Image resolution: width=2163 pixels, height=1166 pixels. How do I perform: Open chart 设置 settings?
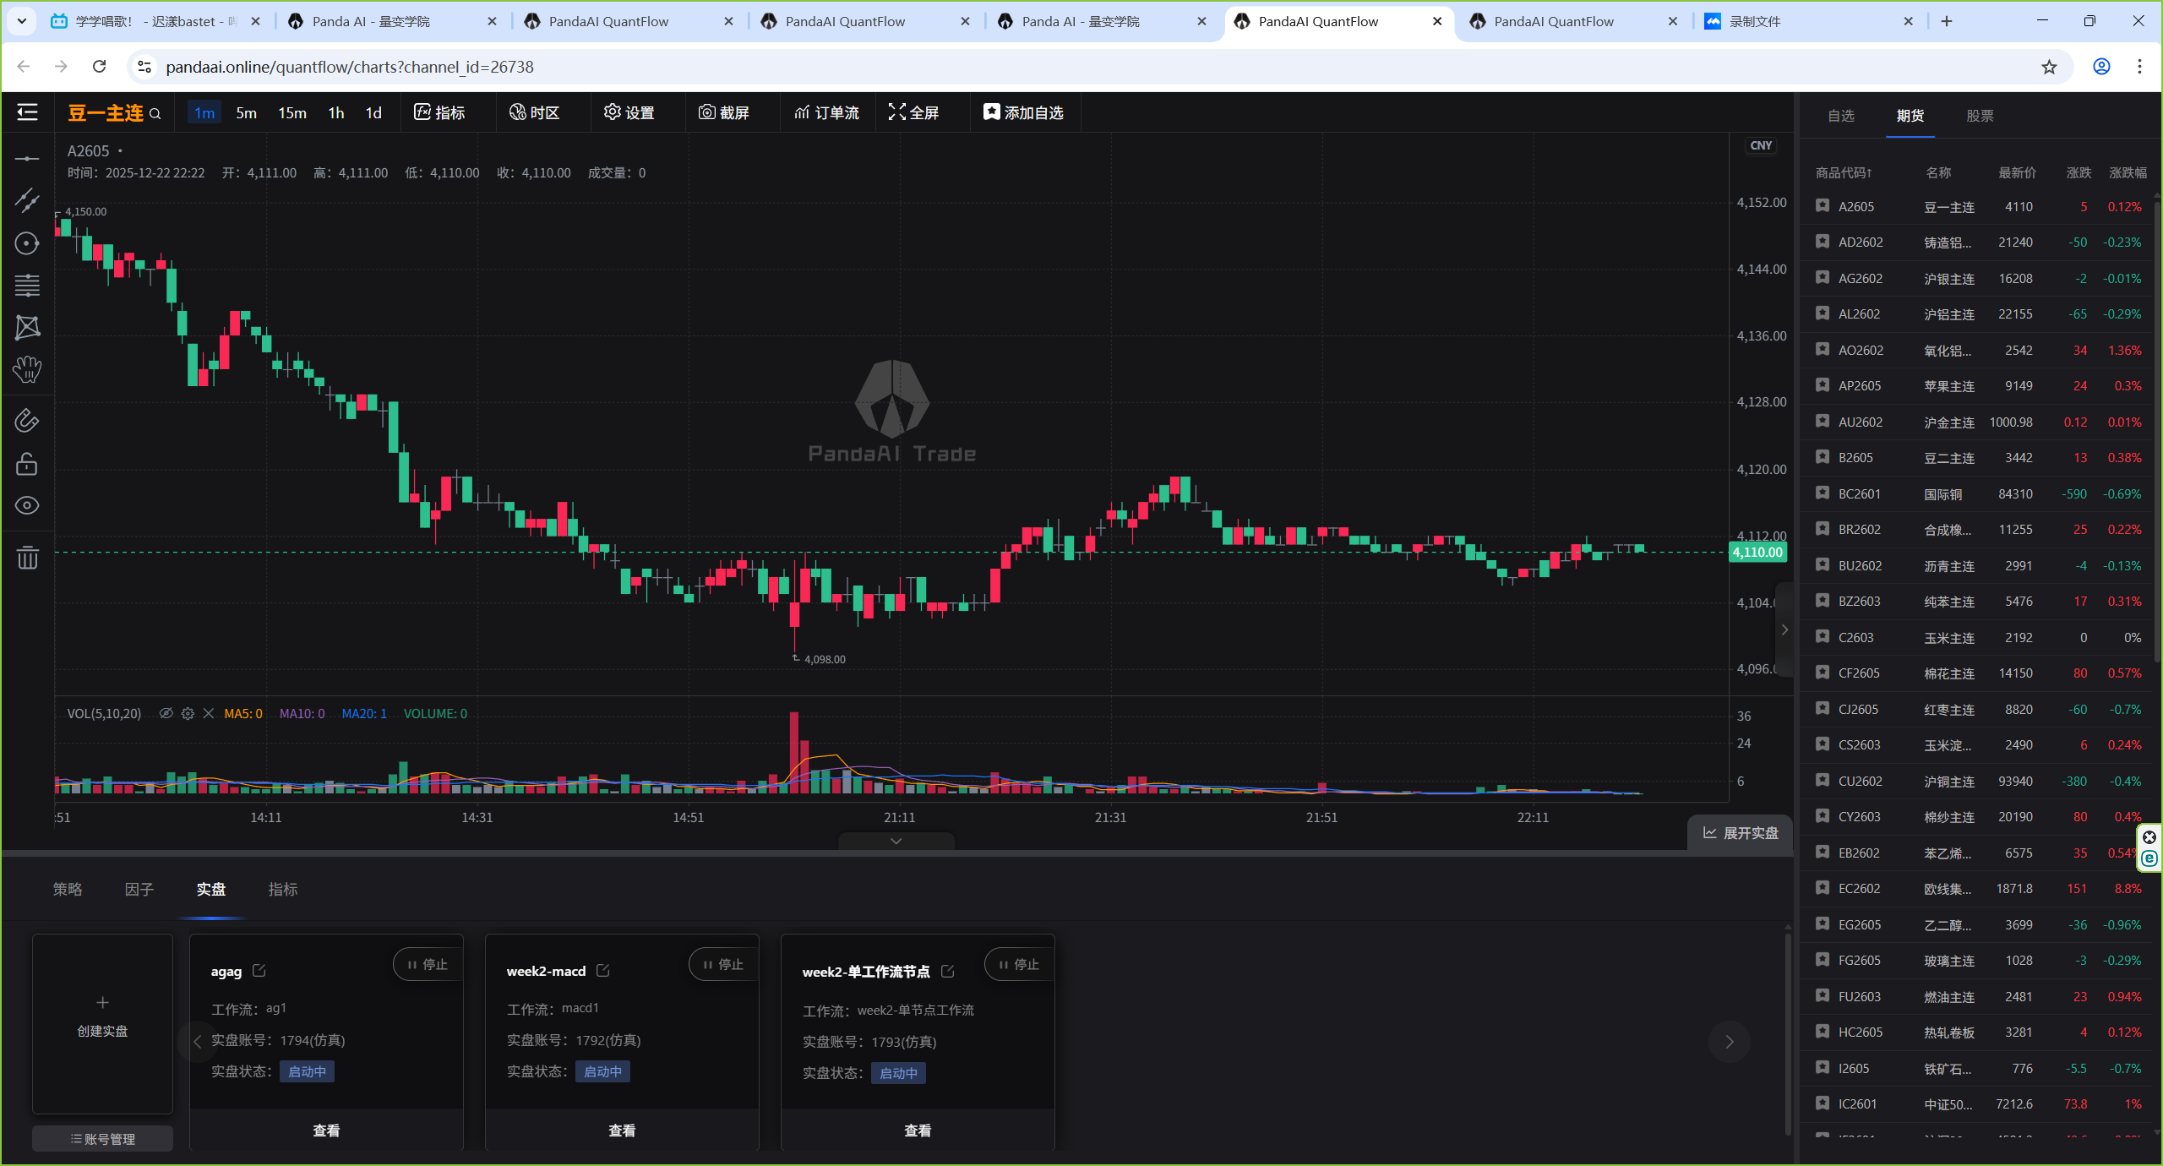[629, 112]
